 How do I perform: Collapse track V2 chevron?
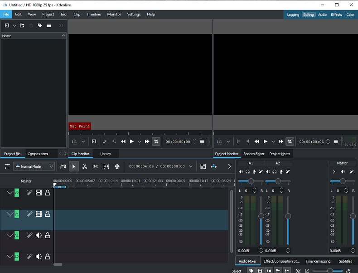10,193
